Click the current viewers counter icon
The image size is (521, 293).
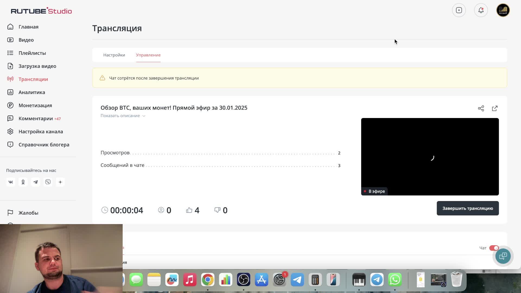pos(161,210)
